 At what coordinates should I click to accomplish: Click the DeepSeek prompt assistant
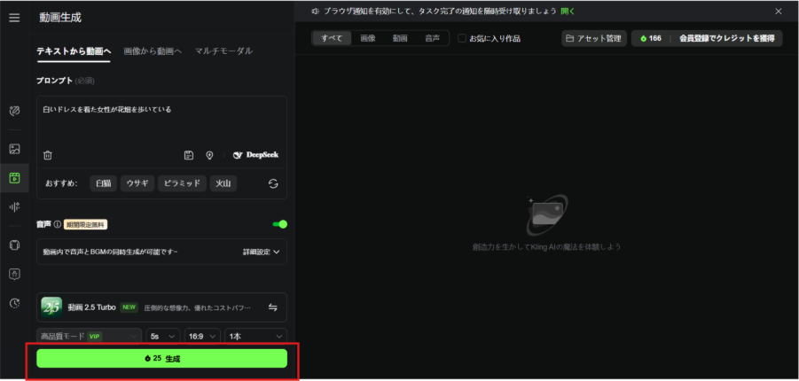(255, 155)
